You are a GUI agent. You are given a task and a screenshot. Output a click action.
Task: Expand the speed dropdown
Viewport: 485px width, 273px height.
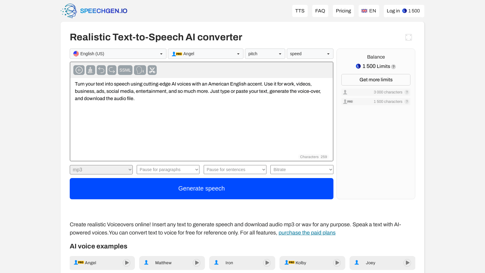pyautogui.click(x=310, y=54)
